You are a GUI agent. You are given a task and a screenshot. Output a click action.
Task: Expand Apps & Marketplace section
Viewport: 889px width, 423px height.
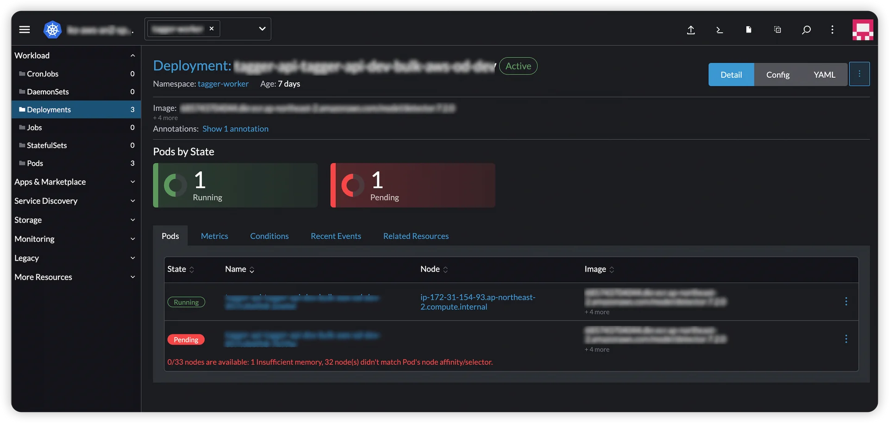click(76, 182)
